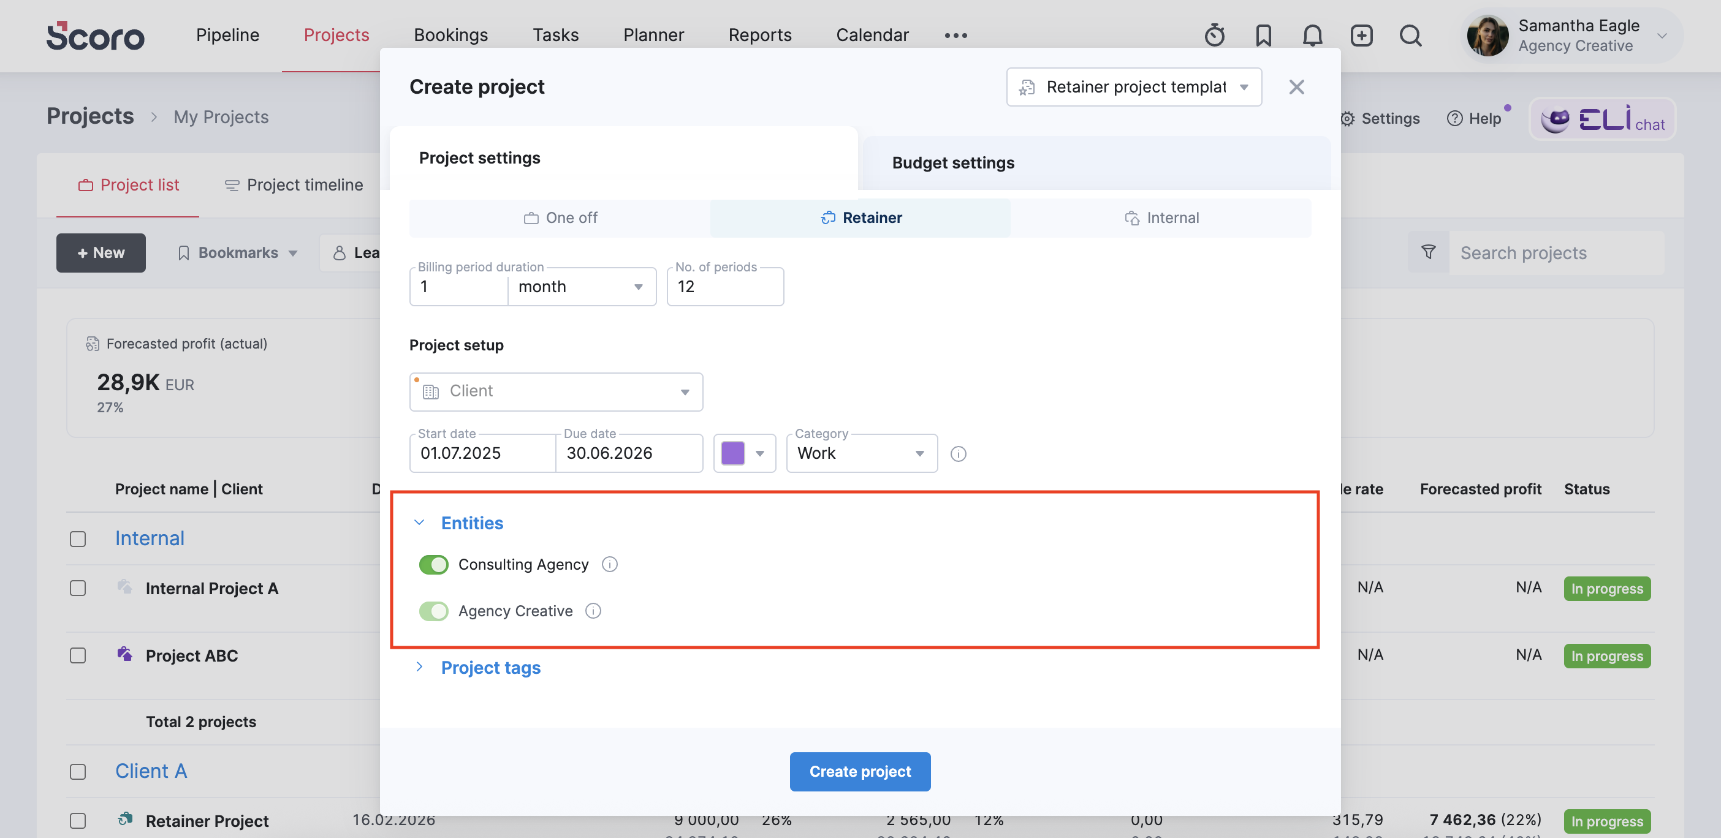Open the Pipeline menu item
1721x838 pixels.
227,35
